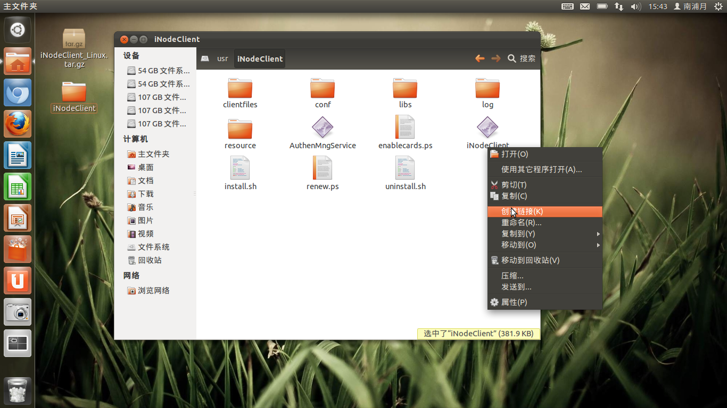The height and width of the screenshot is (408, 727).
Task: Select the log folder icon
Action: point(488,88)
